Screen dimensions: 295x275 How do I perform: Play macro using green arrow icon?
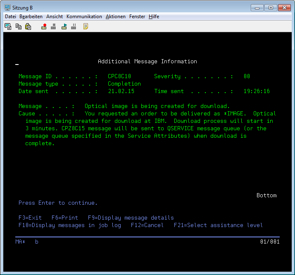click(64, 26)
